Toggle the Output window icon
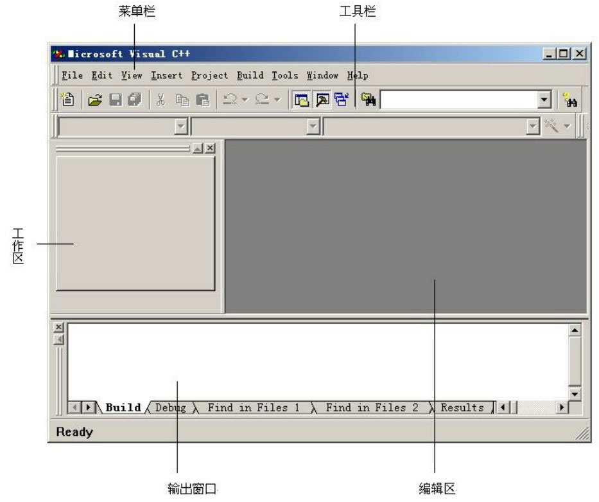The width and height of the screenshot is (599, 502). pos(322,100)
